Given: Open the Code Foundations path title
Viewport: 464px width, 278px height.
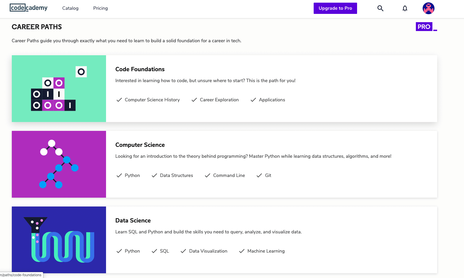Looking at the screenshot, I should [x=140, y=69].
